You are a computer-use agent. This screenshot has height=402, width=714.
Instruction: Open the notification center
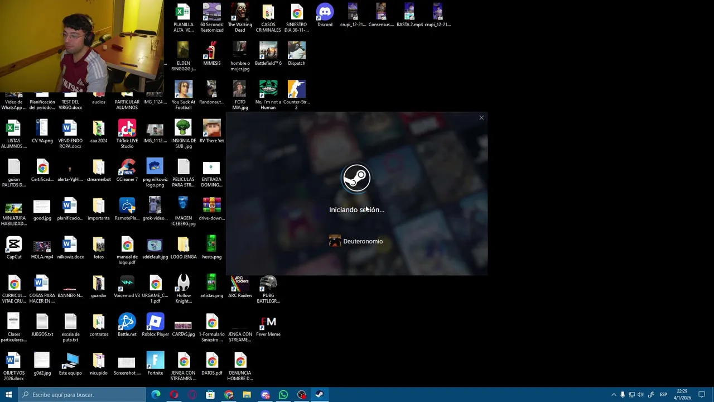point(702,395)
